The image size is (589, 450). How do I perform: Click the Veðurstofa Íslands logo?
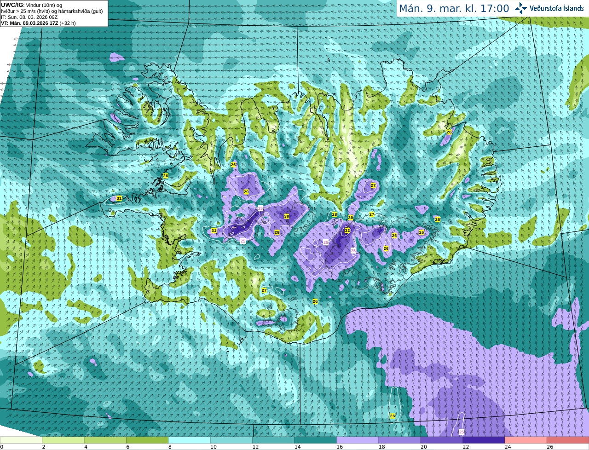pos(550,8)
